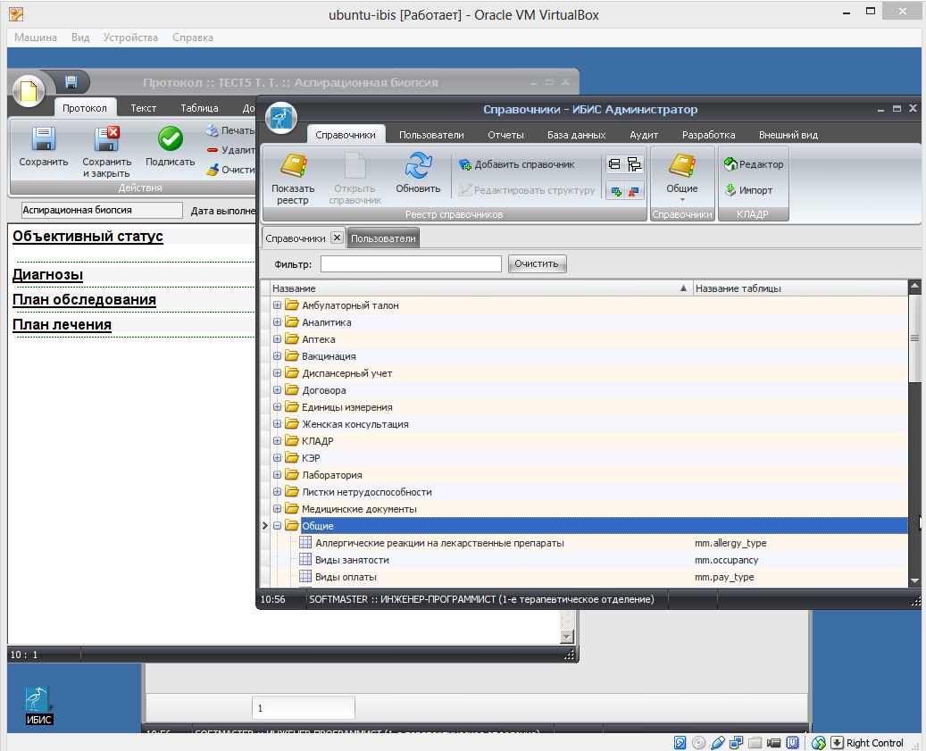Open the База данных ribbon tab
The image size is (926, 751).
tap(576, 135)
